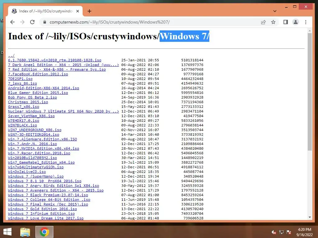Click the action center flag icon

point(289,232)
